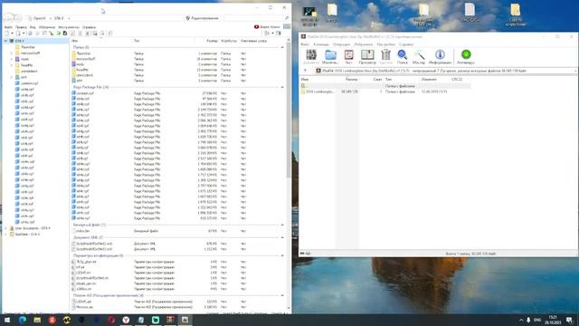This screenshot has height=326, width=579.
Task: Select the '..' parent folder row in archiver
Action: pyautogui.click(x=384, y=86)
